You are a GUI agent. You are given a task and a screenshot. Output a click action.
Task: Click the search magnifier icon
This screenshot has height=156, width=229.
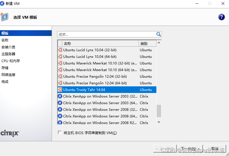tap(158, 34)
